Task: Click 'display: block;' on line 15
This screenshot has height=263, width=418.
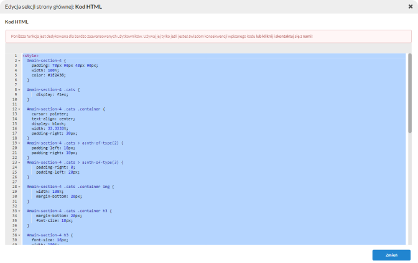Action: coord(49,124)
